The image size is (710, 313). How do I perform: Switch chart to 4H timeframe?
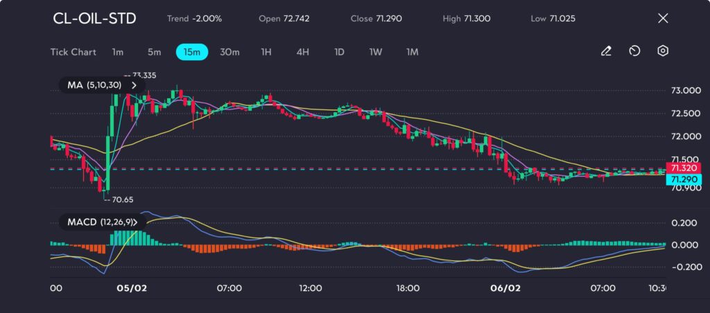302,52
